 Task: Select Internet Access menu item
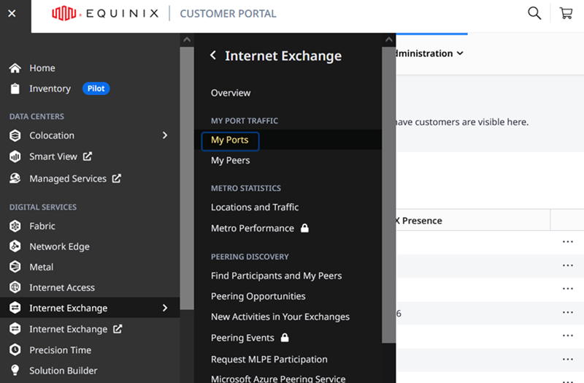[62, 287]
